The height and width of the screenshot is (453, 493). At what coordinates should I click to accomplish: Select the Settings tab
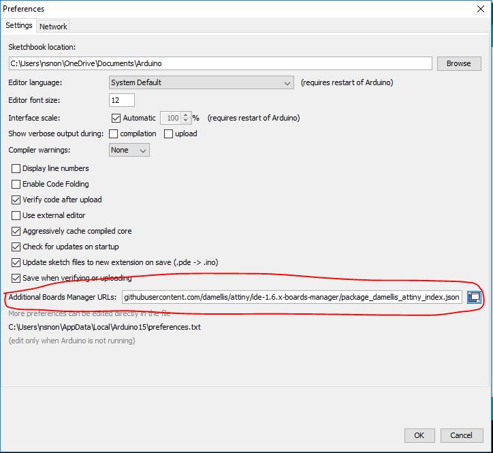pyautogui.click(x=19, y=25)
